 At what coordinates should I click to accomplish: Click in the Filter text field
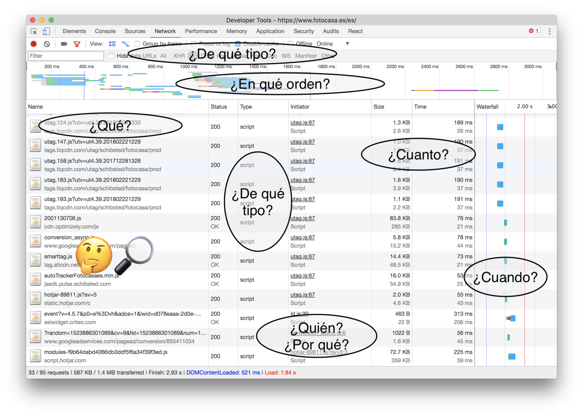(66, 56)
